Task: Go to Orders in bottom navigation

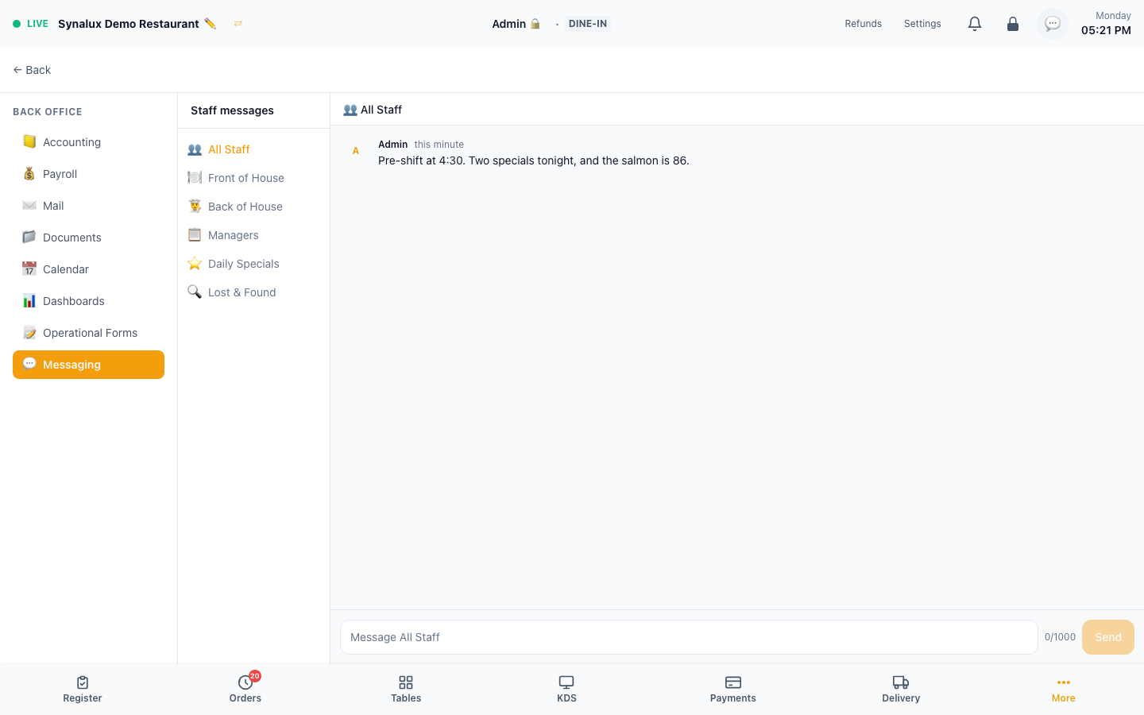Action: [245, 689]
